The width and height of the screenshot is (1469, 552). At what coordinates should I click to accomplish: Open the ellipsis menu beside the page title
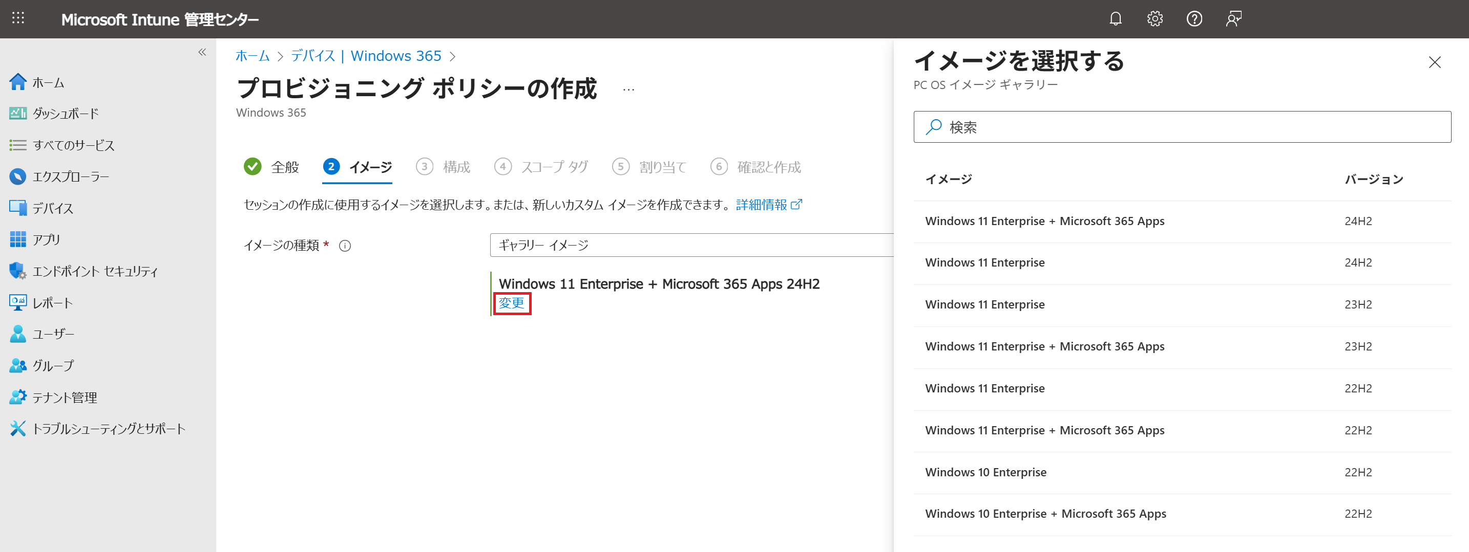tap(628, 90)
